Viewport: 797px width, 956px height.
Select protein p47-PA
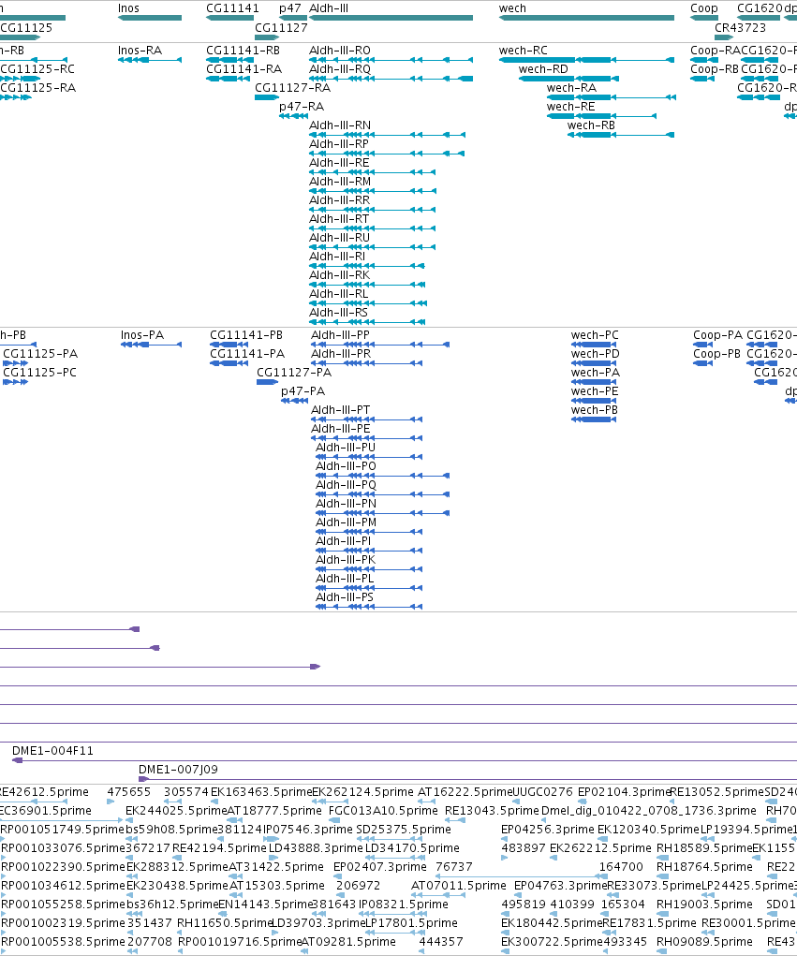(x=303, y=390)
